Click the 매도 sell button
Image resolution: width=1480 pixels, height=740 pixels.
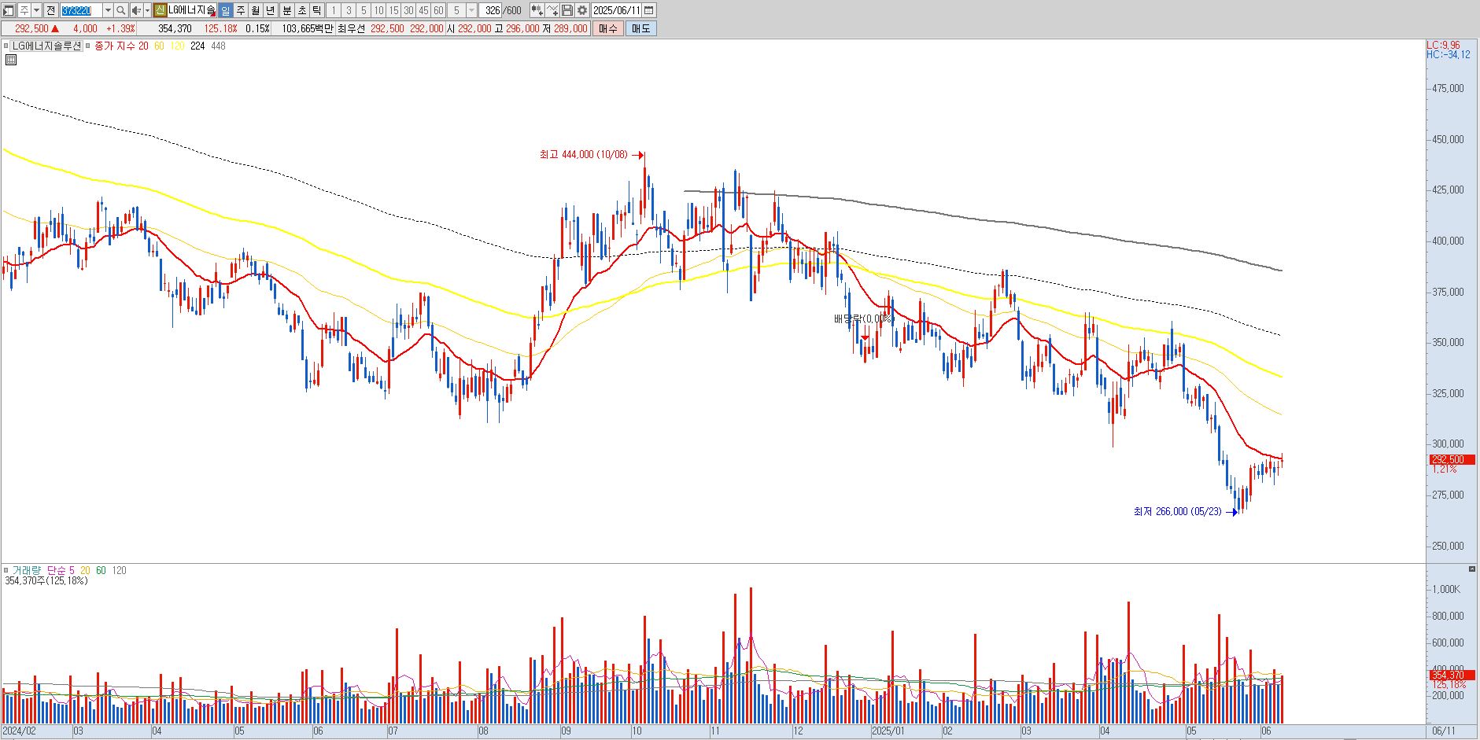pyautogui.click(x=641, y=28)
